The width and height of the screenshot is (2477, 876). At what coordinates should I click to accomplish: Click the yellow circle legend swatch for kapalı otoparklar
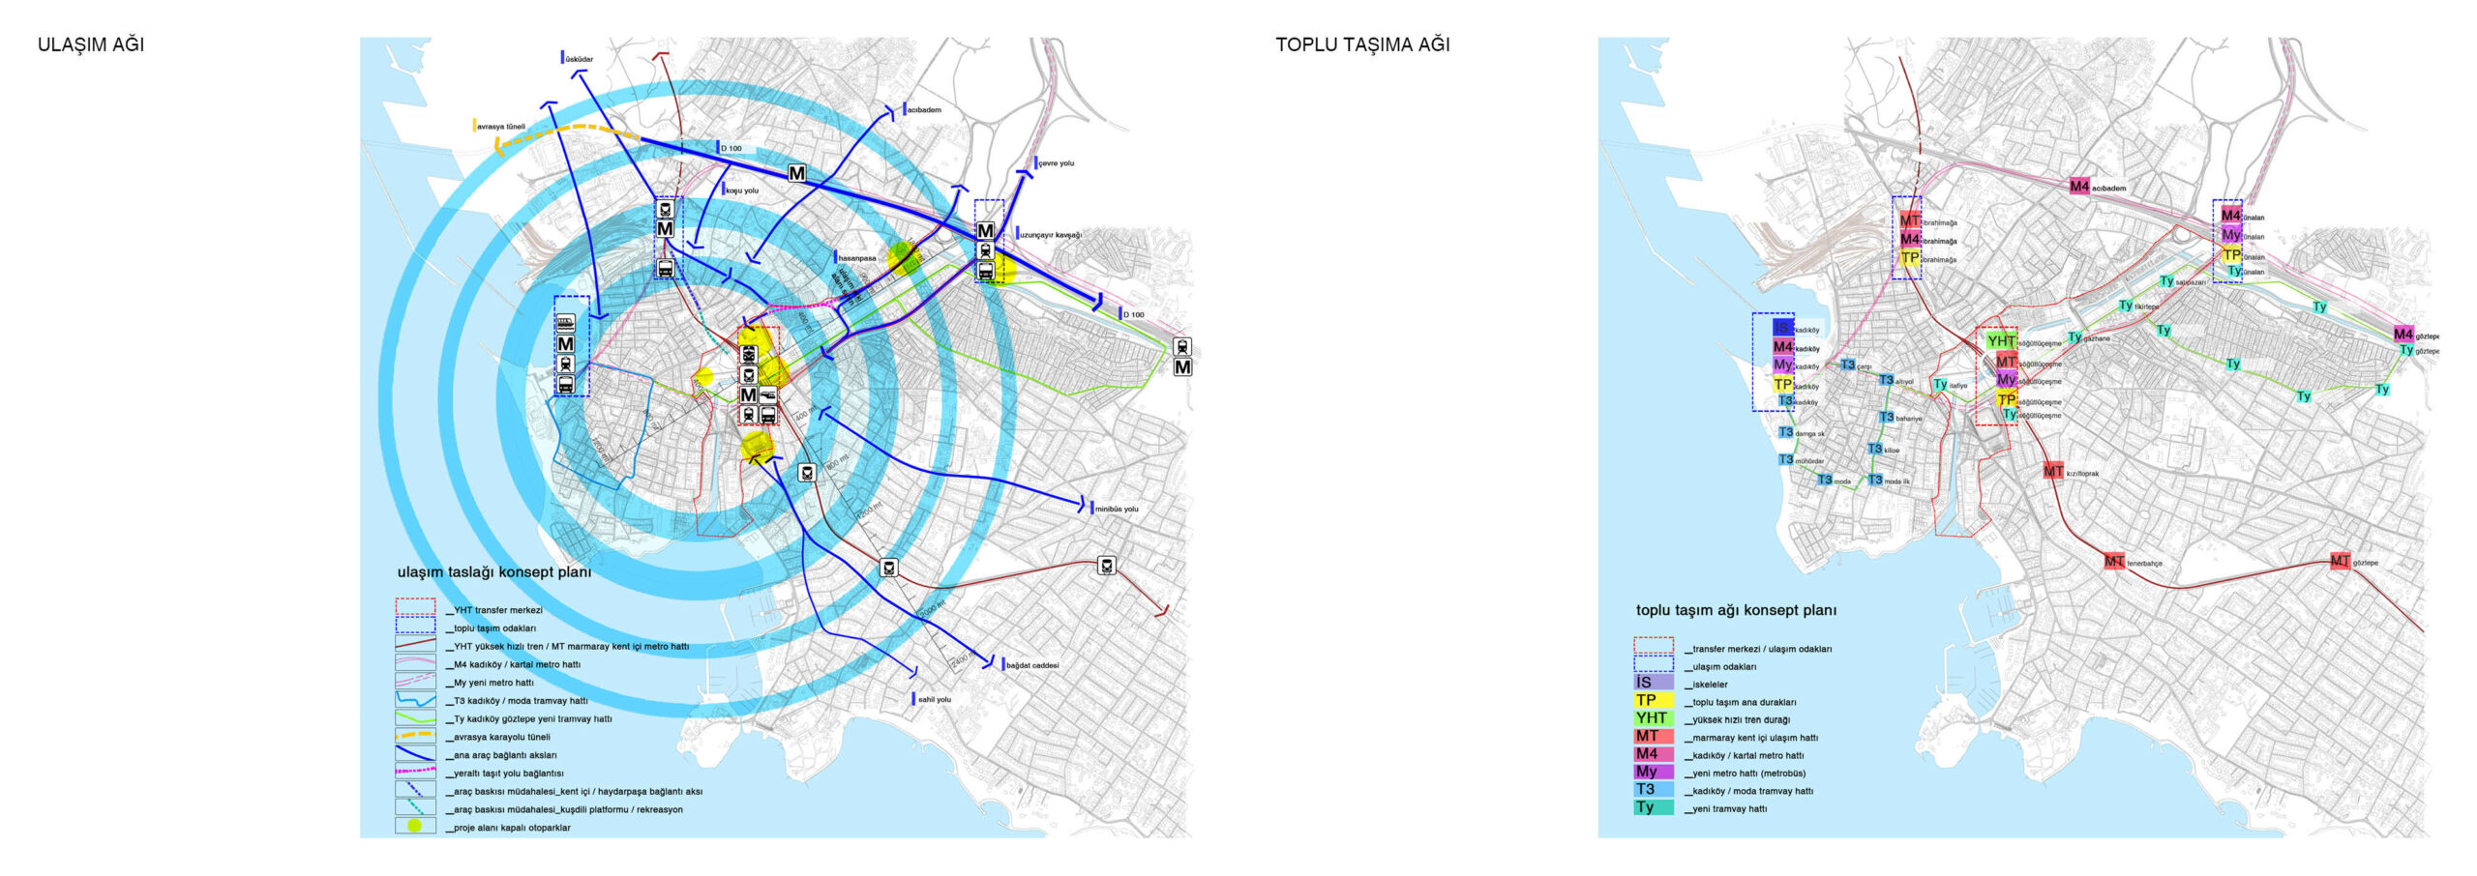tap(415, 826)
